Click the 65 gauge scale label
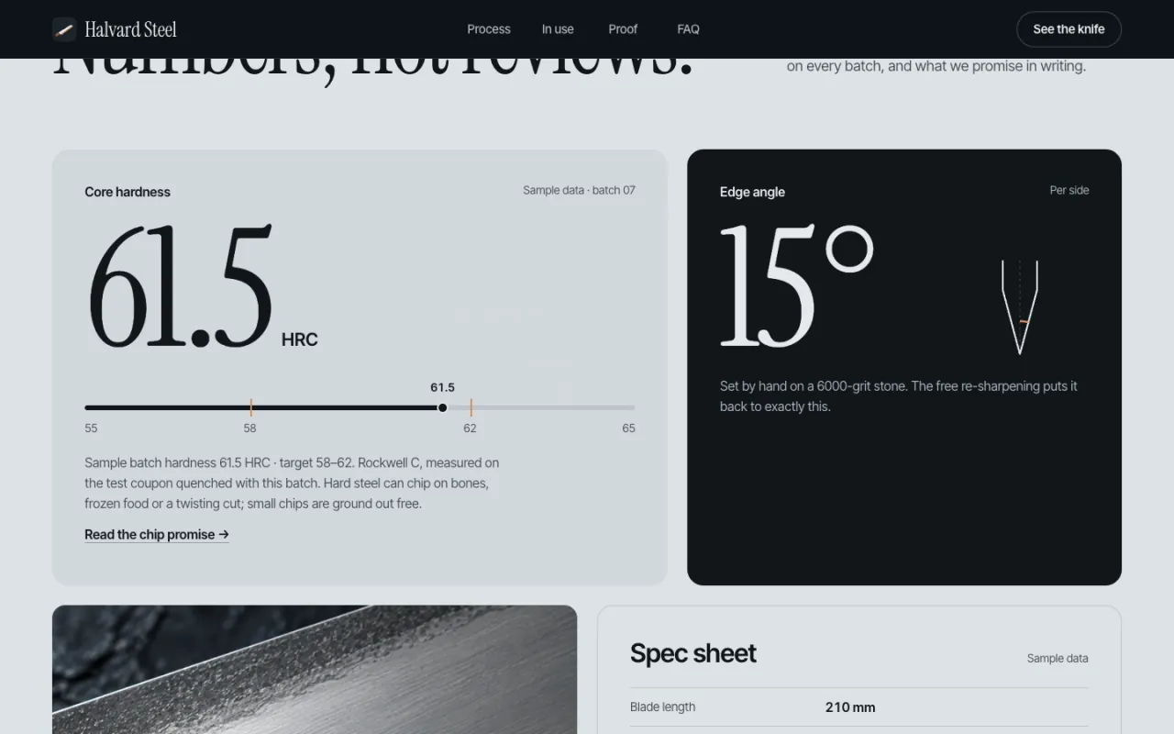This screenshot has height=734, width=1174. (628, 428)
